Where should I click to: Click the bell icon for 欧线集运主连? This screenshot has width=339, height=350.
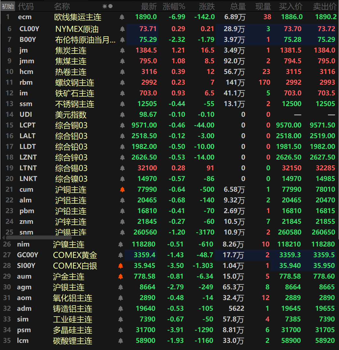tap(122, 17)
